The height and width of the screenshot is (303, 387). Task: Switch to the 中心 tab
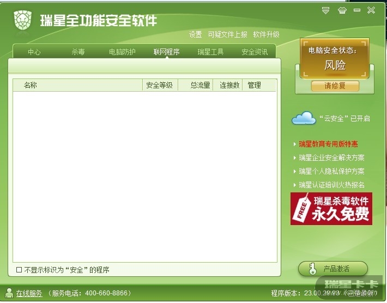(x=34, y=52)
